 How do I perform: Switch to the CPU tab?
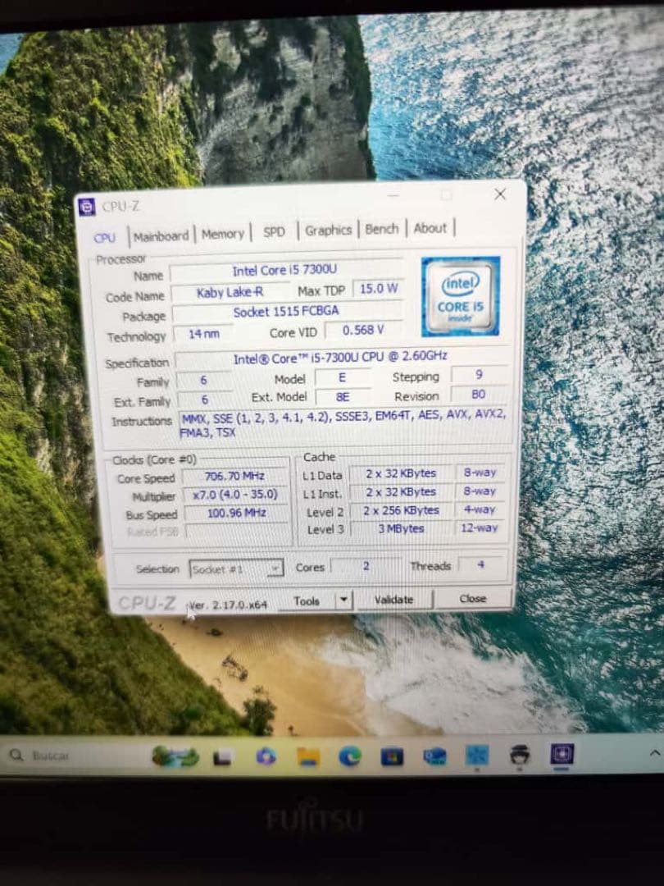pos(104,238)
